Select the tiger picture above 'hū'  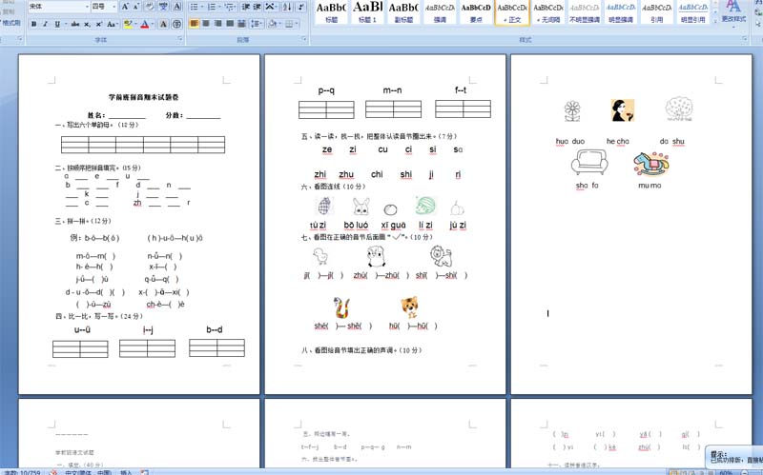409,307
